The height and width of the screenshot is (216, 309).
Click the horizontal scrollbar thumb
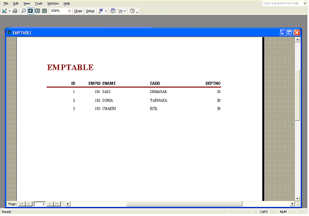(x=184, y=204)
